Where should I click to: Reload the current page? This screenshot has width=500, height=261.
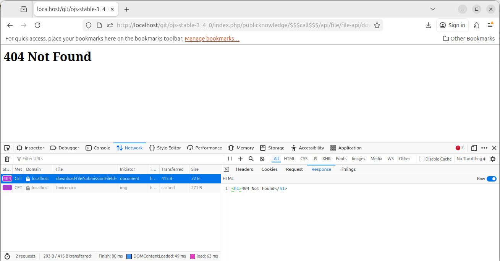coord(37,25)
